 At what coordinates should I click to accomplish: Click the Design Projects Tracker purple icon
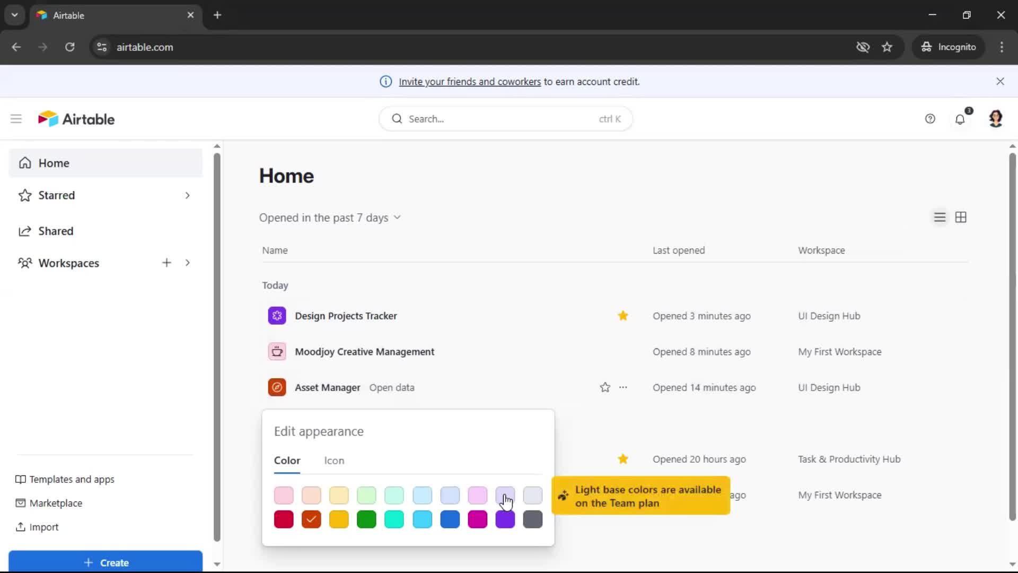(277, 316)
